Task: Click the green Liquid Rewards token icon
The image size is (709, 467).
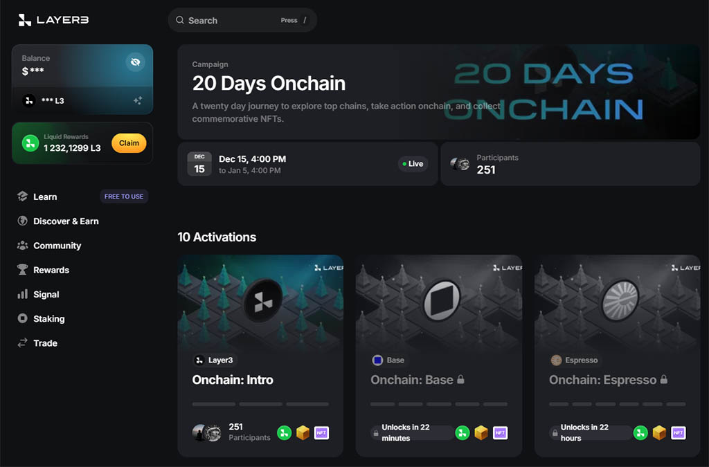Action: tap(30, 143)
